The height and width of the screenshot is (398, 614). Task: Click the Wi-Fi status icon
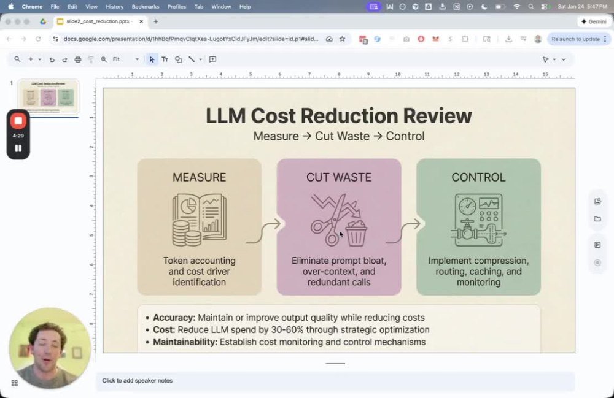516,7
